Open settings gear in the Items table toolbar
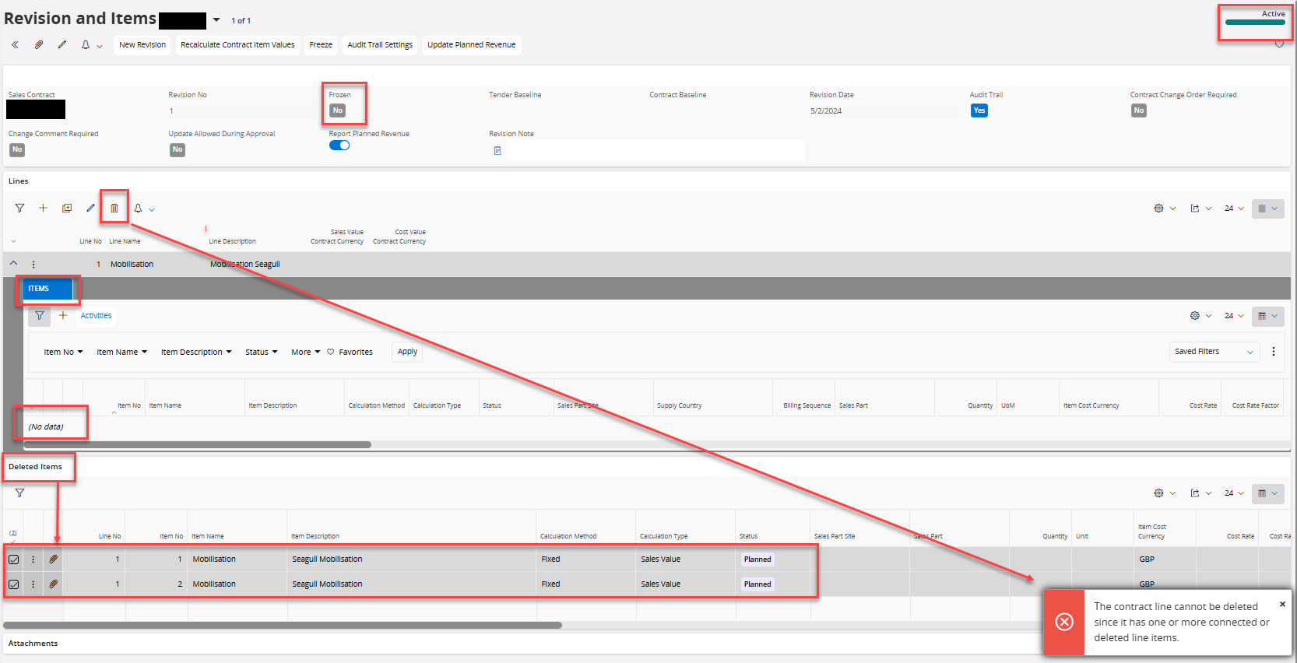This screenshot has width=1297, height=663. (1195, 316)
